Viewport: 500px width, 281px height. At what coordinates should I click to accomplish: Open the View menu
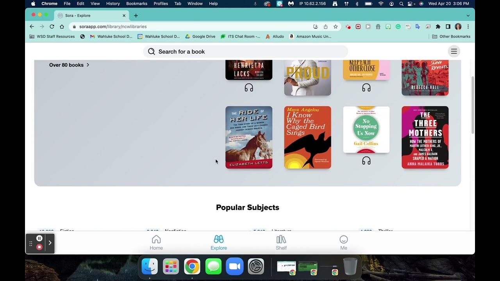[95, 4]
